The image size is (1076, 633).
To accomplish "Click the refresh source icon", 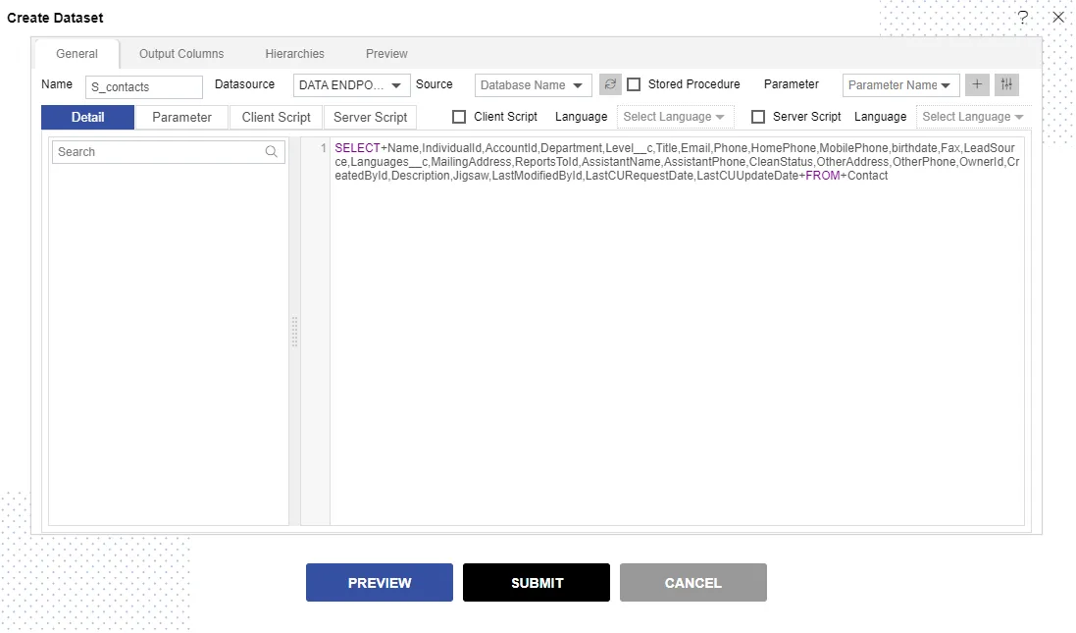I will point(610,84).
